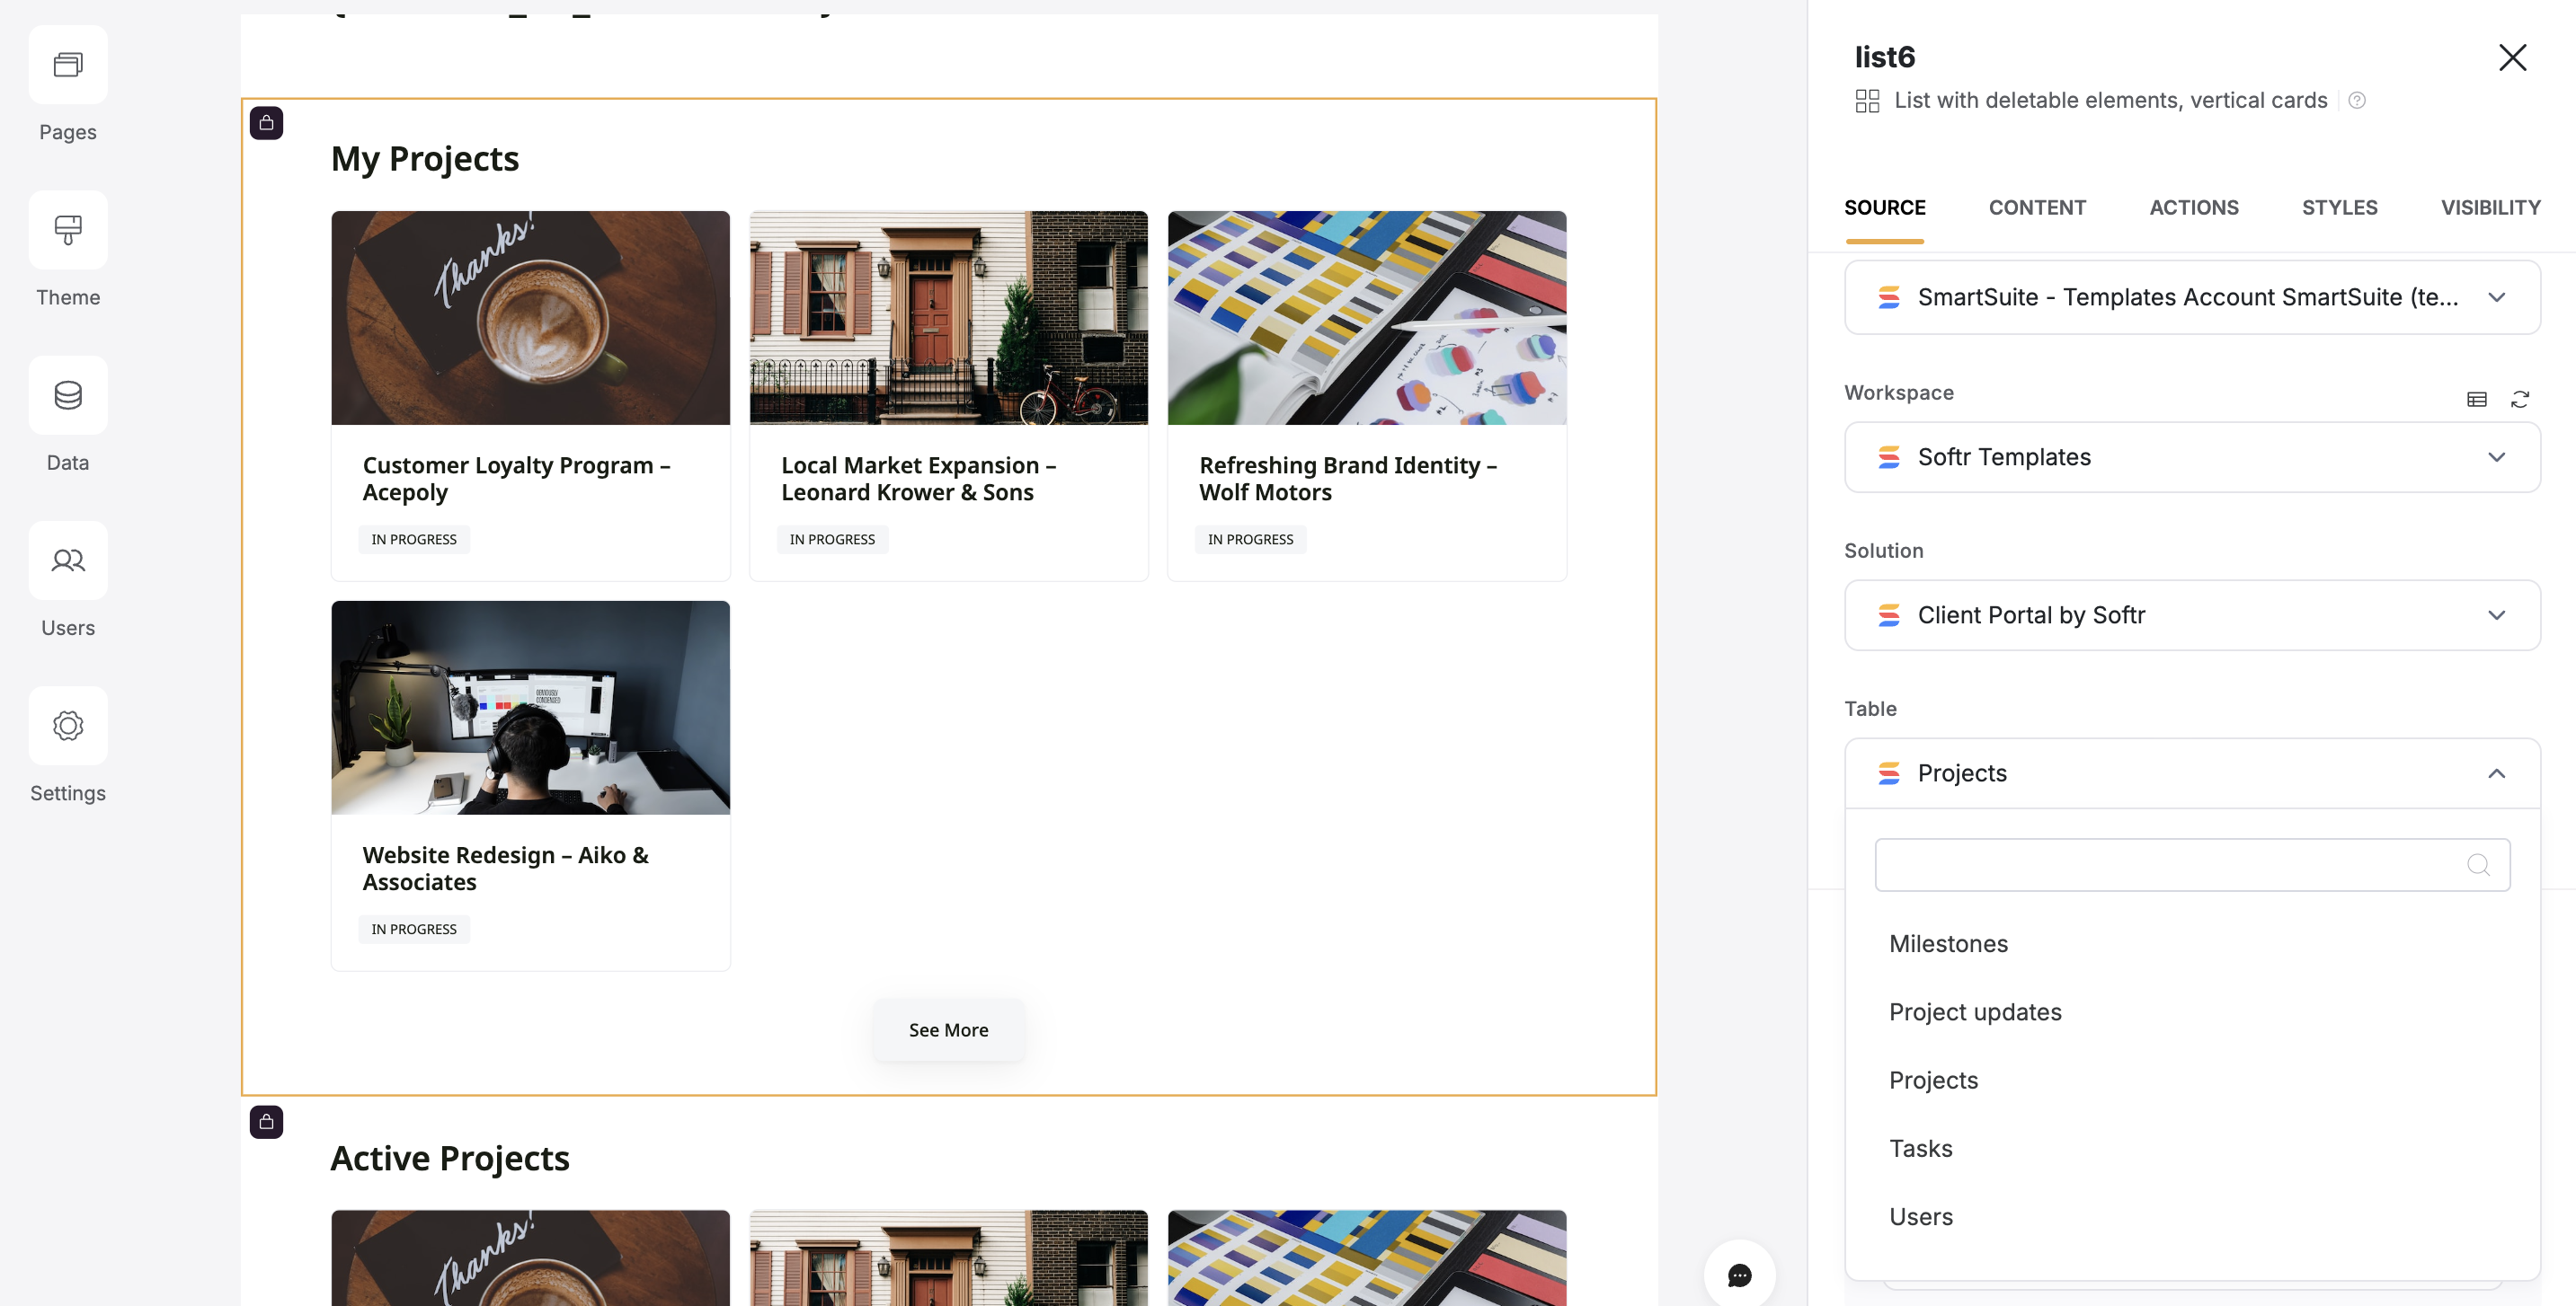2576x1306 pixels.
Task: Switch to the CONTENT tab
Action: pos(2036,207)
